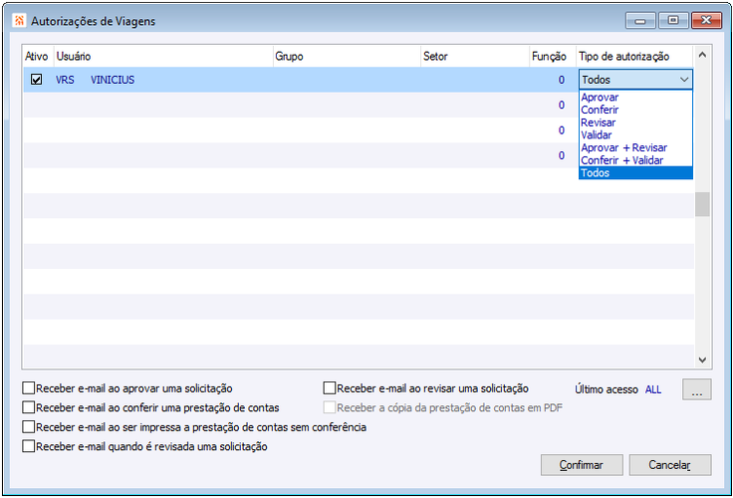733x498 pixels.
Task: Enable Receber e-mail ao revisar uma solicitação
Action: pyautogui.click(x=330, y=388)
